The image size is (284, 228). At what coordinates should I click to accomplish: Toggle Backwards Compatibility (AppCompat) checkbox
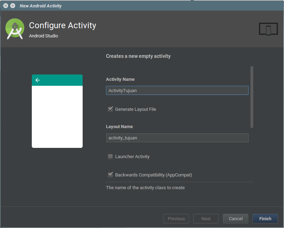111,175
